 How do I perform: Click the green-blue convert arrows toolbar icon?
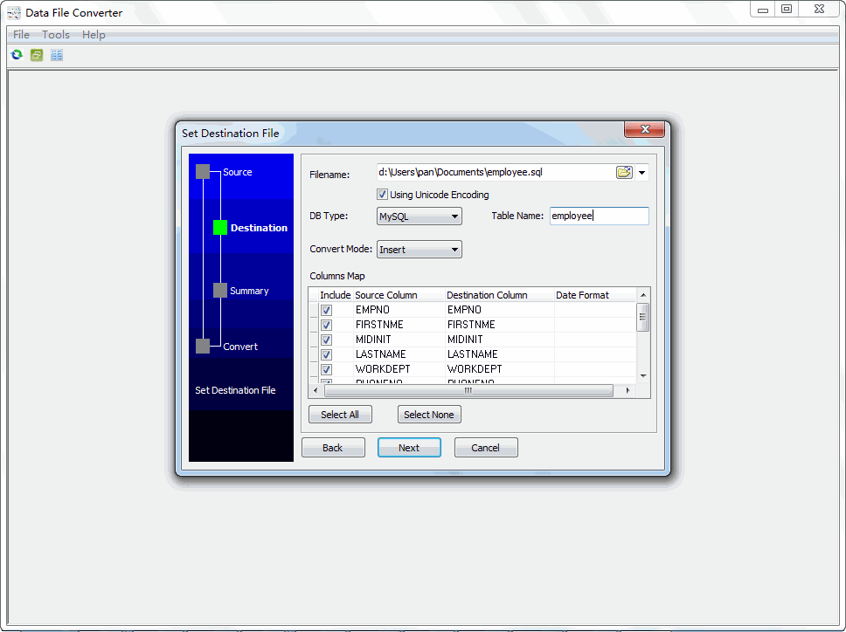(17, 55)
